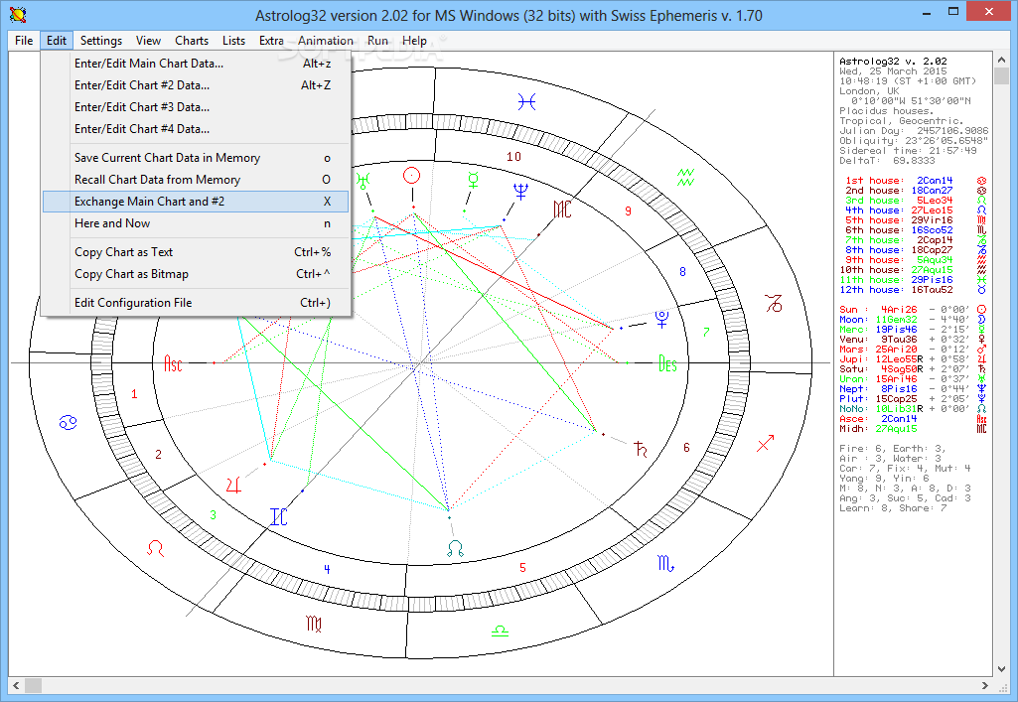Click the 'Jupi: 12Leo55R' sidebar row

(x=913, y=358)
